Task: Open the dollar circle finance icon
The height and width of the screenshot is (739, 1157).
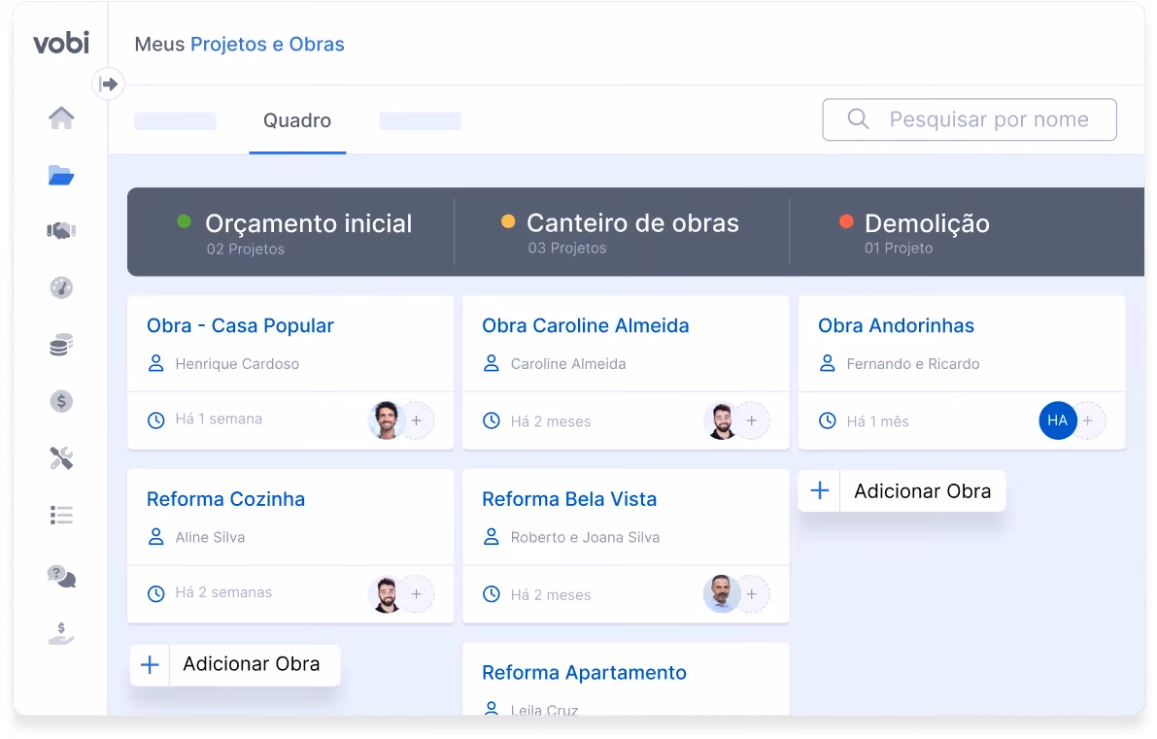Action: [61, 401]
